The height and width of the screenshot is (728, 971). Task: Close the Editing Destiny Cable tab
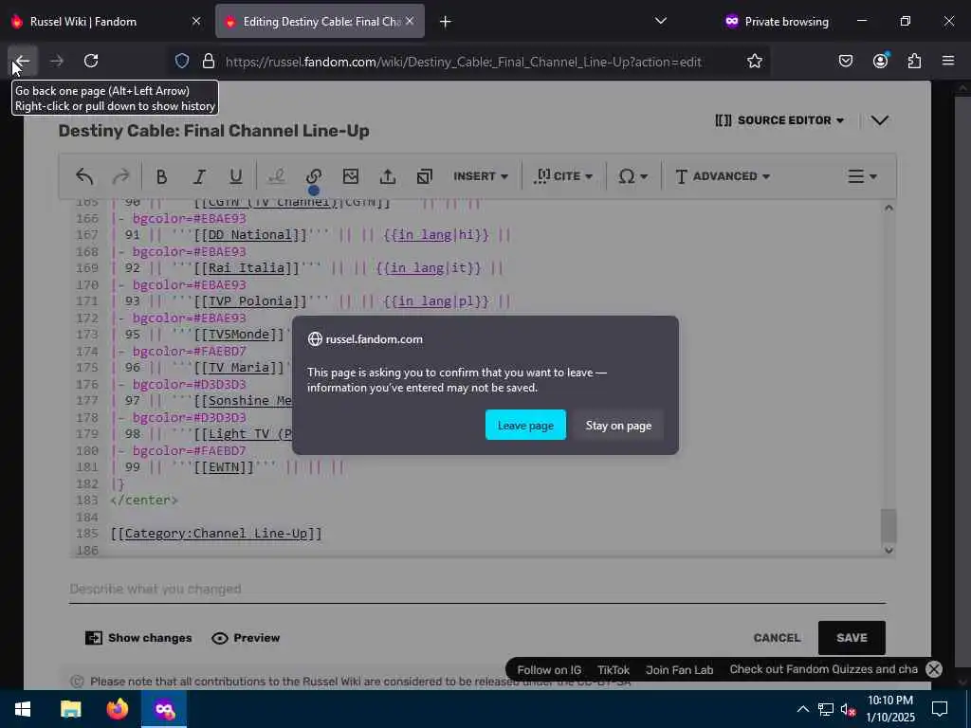click(410, 21)
